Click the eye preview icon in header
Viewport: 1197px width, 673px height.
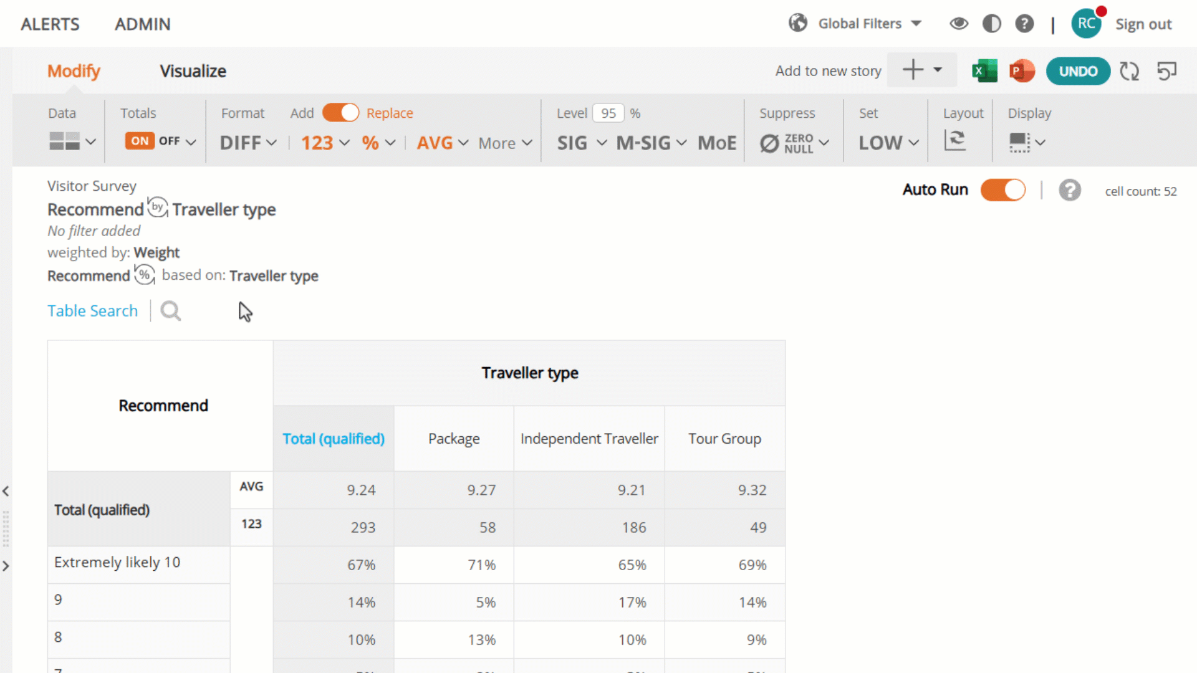tap(959, 24)
